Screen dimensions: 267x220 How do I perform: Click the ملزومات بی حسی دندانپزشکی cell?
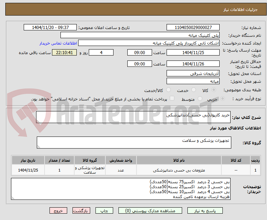pyautogui.click(x=179, y=170)
